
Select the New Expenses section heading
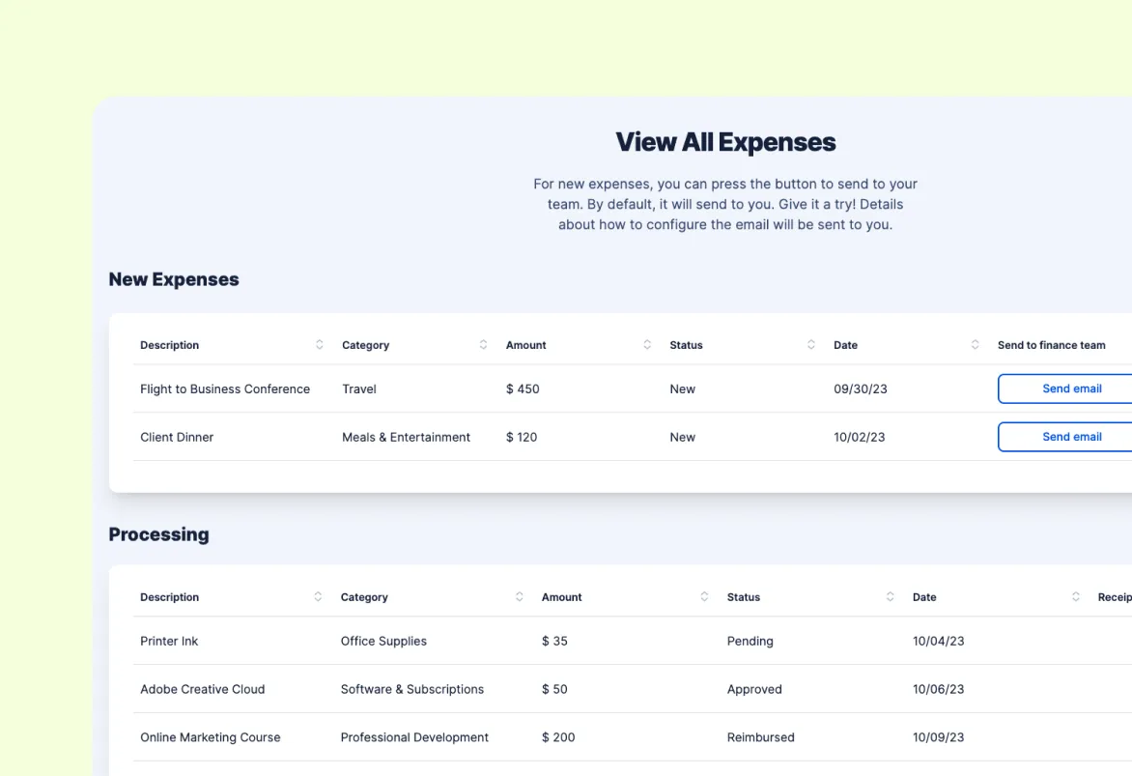click(173, 279)
